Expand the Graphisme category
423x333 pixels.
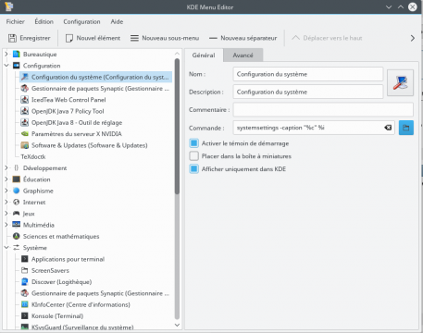[6, 191]
